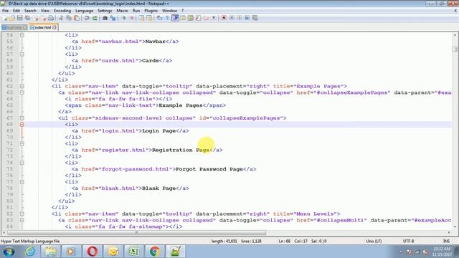Click the Replace toolbar icon
Image resolution: width=459 pixels, height=258 pixels.
point(113,18)
